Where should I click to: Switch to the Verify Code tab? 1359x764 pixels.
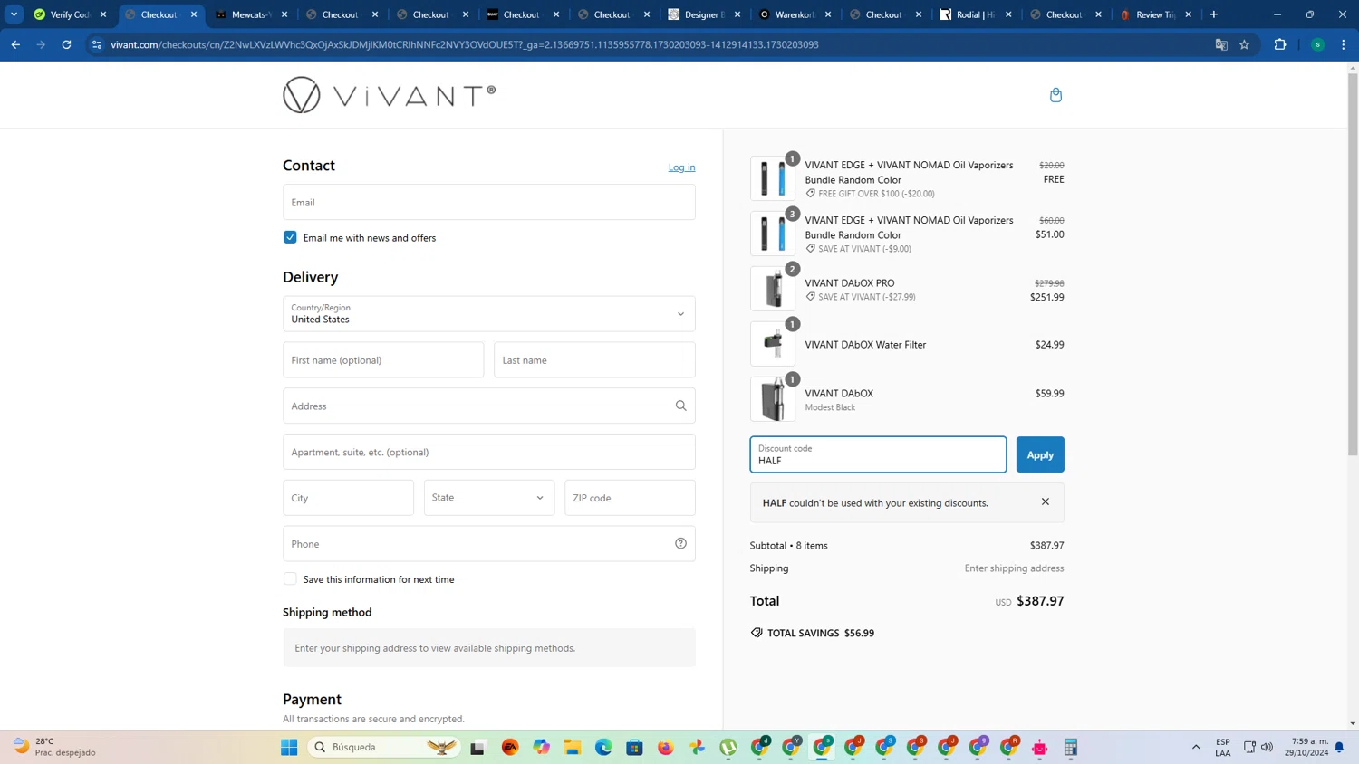pos(70,14)
